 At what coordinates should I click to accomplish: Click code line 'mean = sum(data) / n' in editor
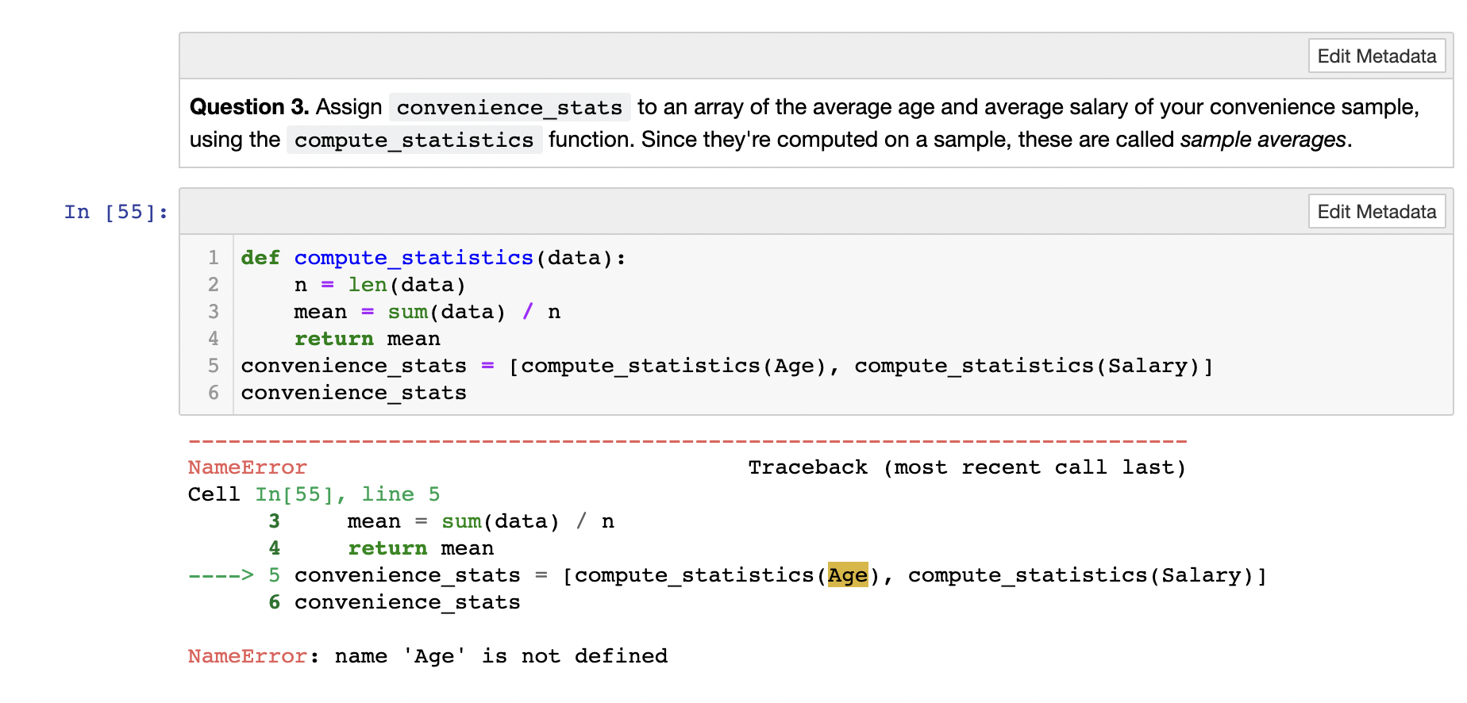point(427,312)
